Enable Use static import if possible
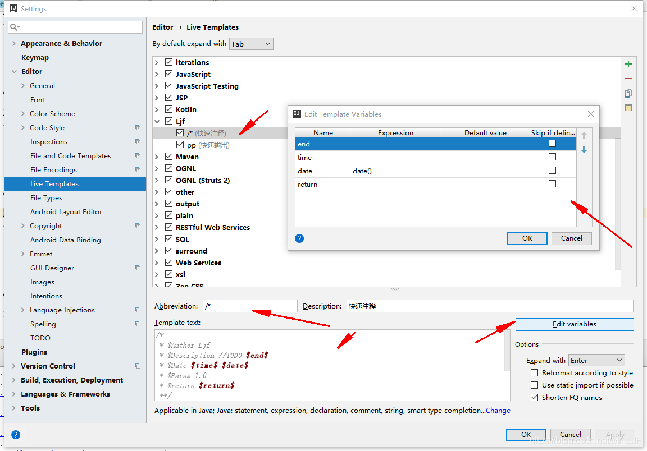The image size is (647, 451). coord(534,385)
